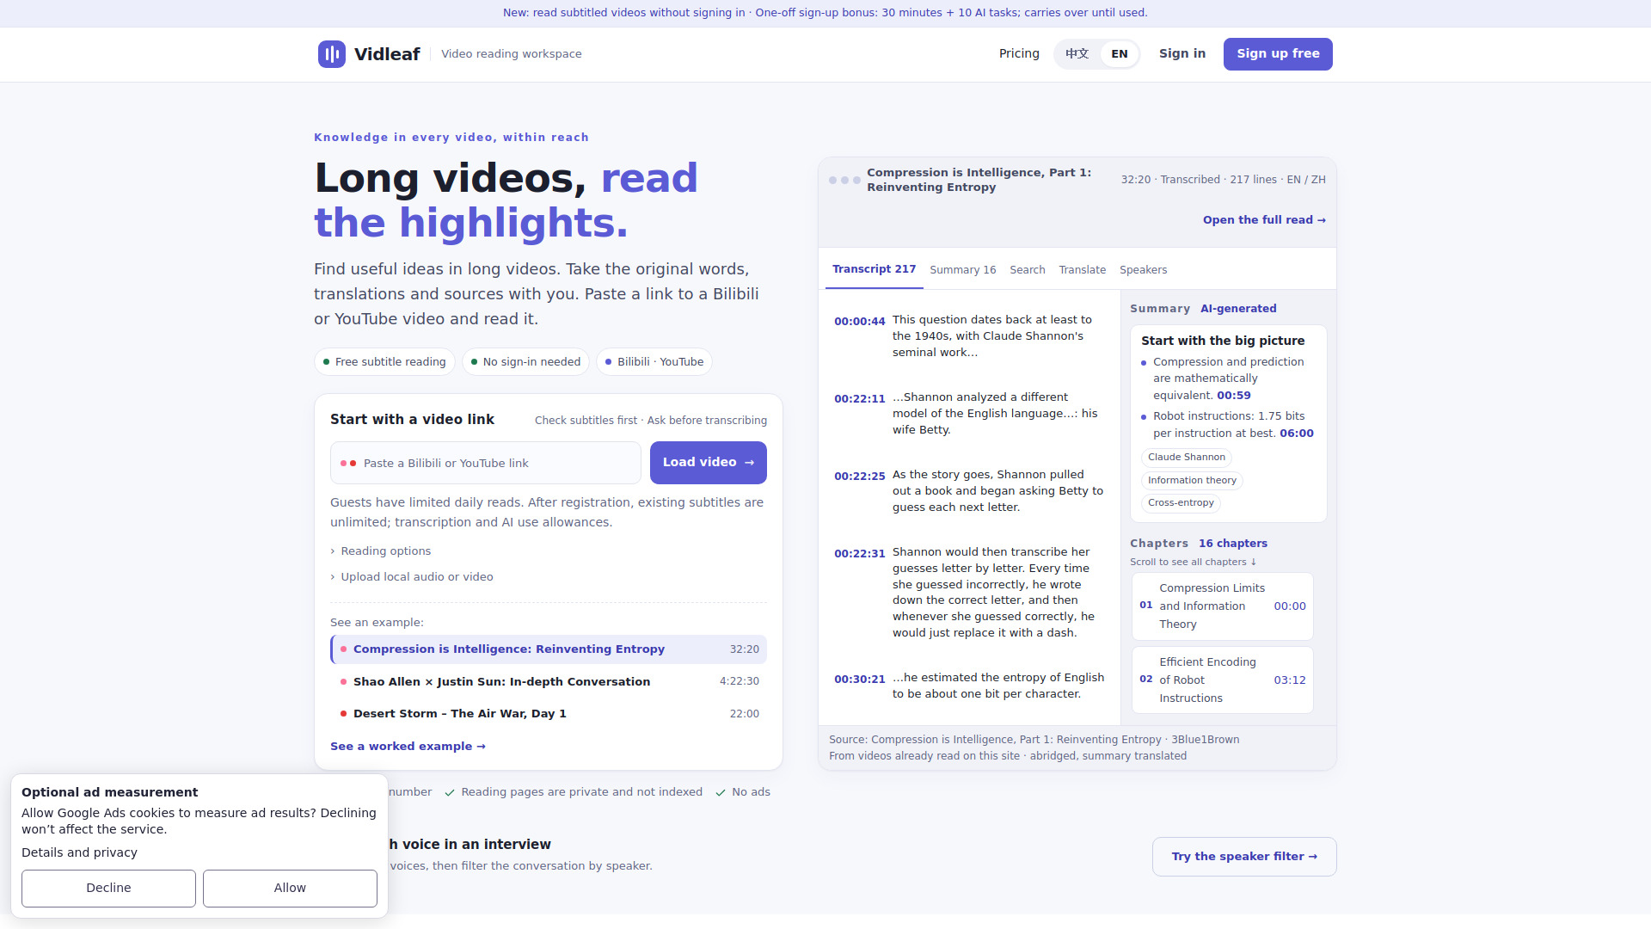The image size is (1651, 929).
Task: Open See a worked example link
Action: 408,747
